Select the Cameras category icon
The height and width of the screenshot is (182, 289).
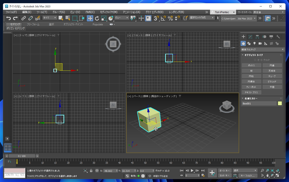point(260,44)
